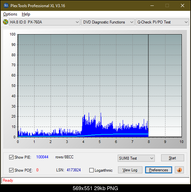The width and height of the screenshot is (191, 192).
Task: Click the Start button
Action: tap(172, 158)
